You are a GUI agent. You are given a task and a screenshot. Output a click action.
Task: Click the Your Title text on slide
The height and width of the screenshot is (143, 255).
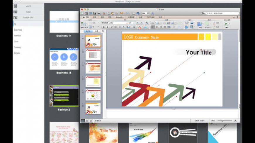tap(198, 52)
